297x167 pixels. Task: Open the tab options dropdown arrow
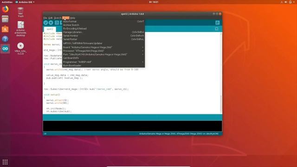click(x=217, y=29)
